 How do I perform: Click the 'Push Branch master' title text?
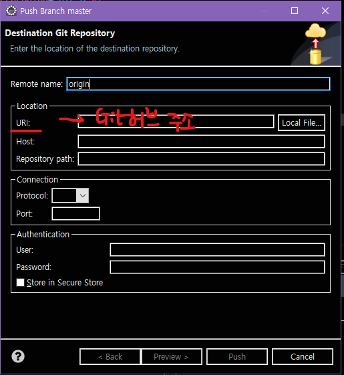point(55,11)
